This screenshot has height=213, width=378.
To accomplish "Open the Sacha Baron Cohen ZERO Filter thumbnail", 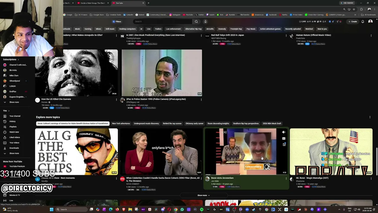I will 161,151.
